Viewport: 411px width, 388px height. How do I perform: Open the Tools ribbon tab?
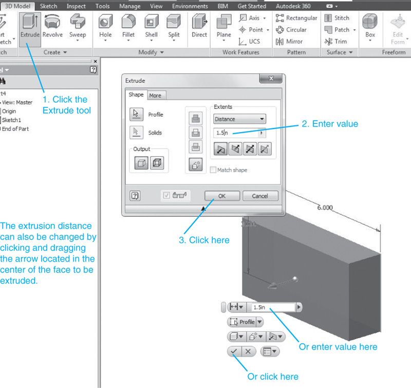point(102,6)
